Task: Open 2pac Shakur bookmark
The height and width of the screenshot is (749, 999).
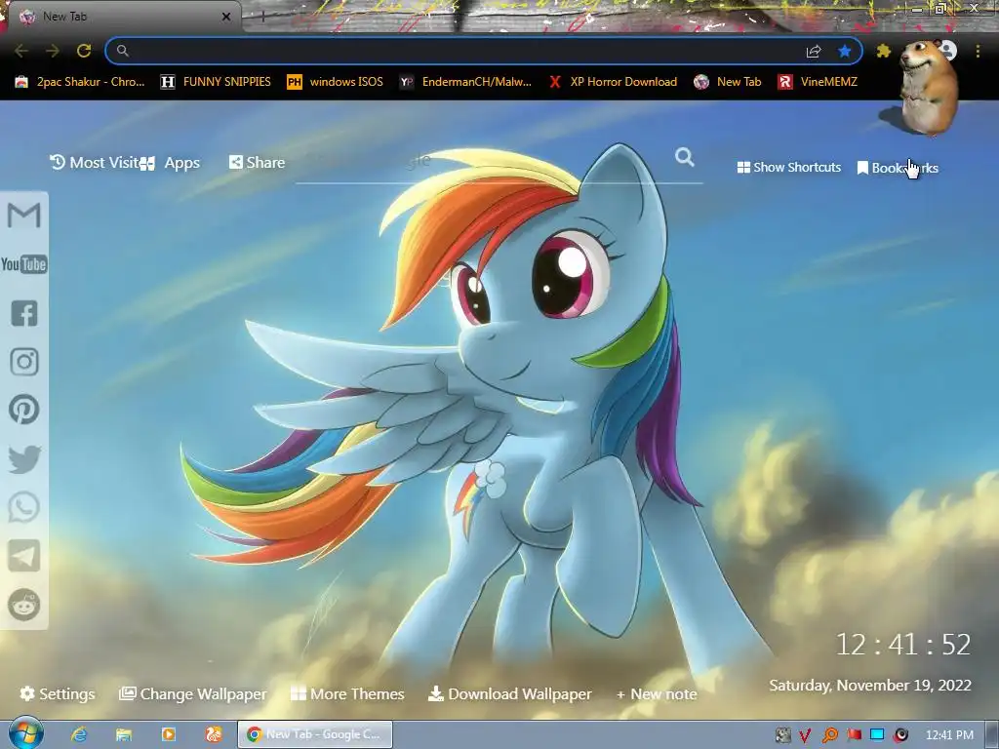Action: click(x=80, y=82)
